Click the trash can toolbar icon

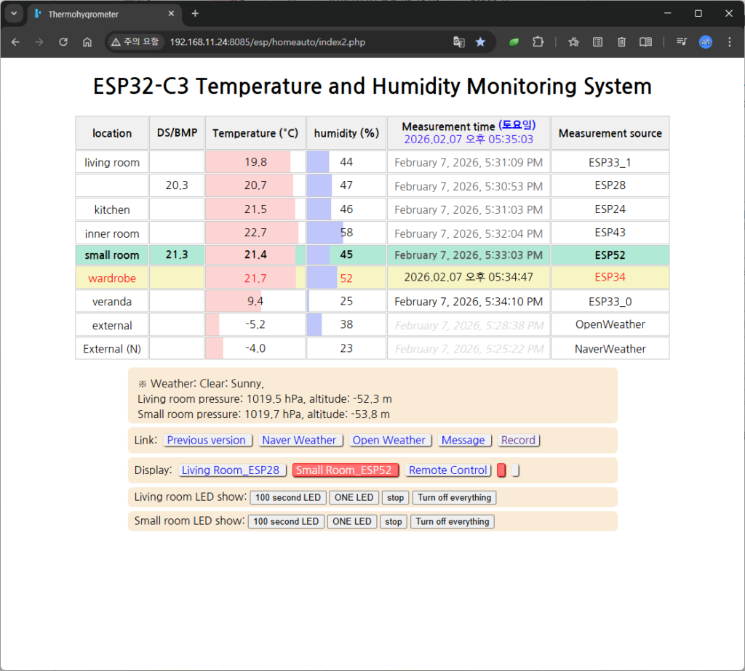click(x=621, y=42)
